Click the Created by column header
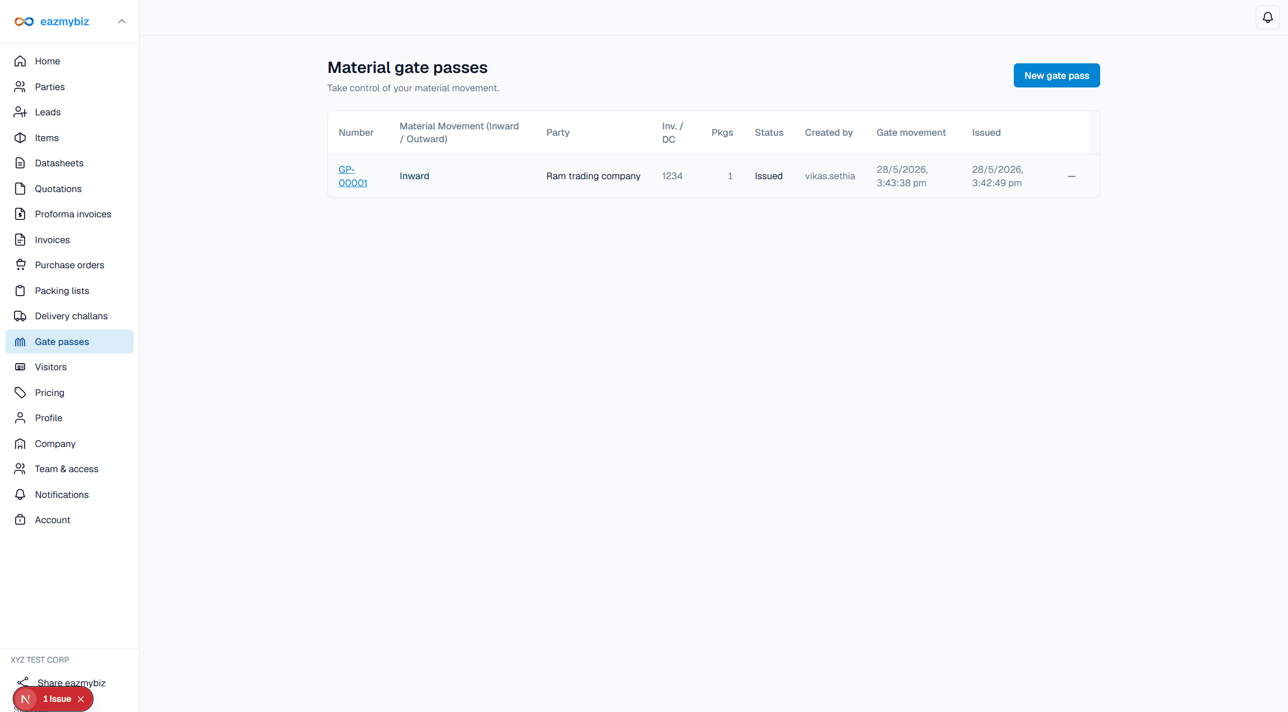Viewport: 1288px width, 712px height. pos(829,133)
